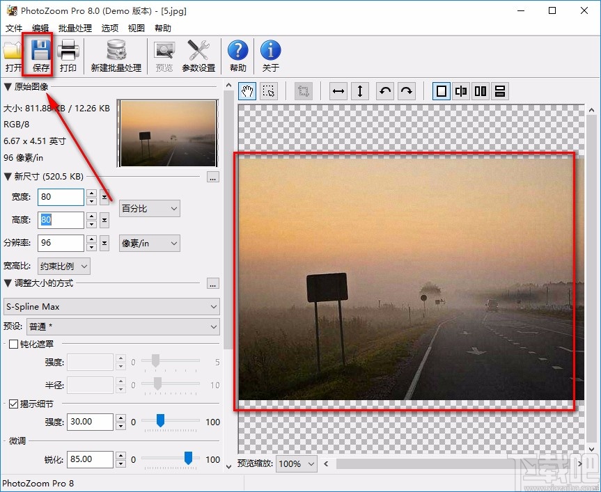Image resolution: width=601 pixels, height=492 pixels.
Task: Open the S-Spline Max method dropdown
Action: tap(111, 307)
